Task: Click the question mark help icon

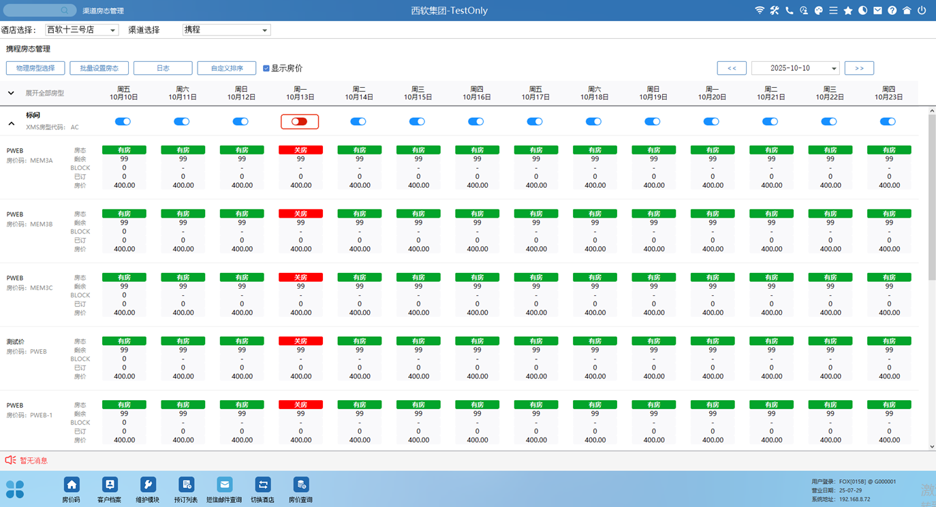Action: coord(892,11)
